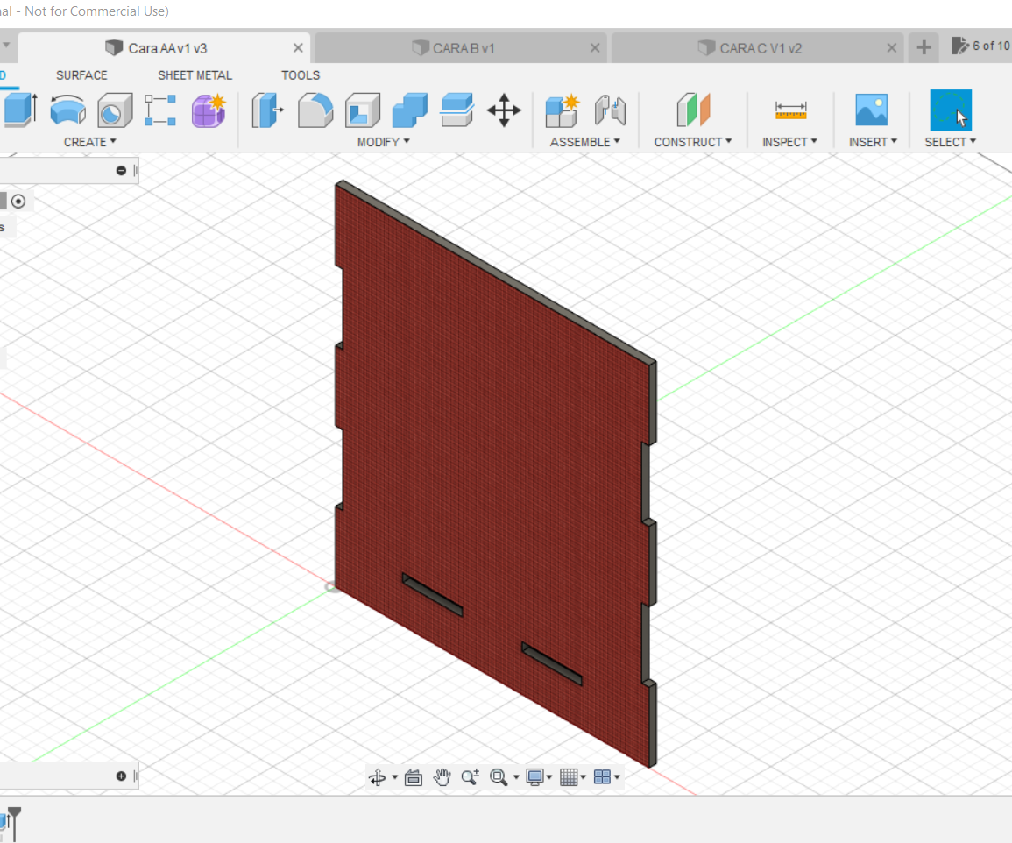Create a new design with the plus button
This screenshot has width=1012, height=843.
point(923,47)
